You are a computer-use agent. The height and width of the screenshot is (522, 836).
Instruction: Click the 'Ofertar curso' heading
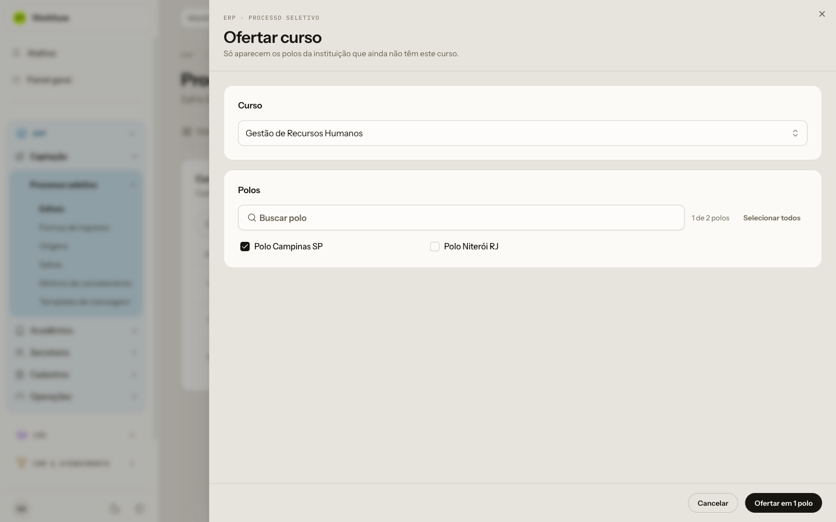272,37
